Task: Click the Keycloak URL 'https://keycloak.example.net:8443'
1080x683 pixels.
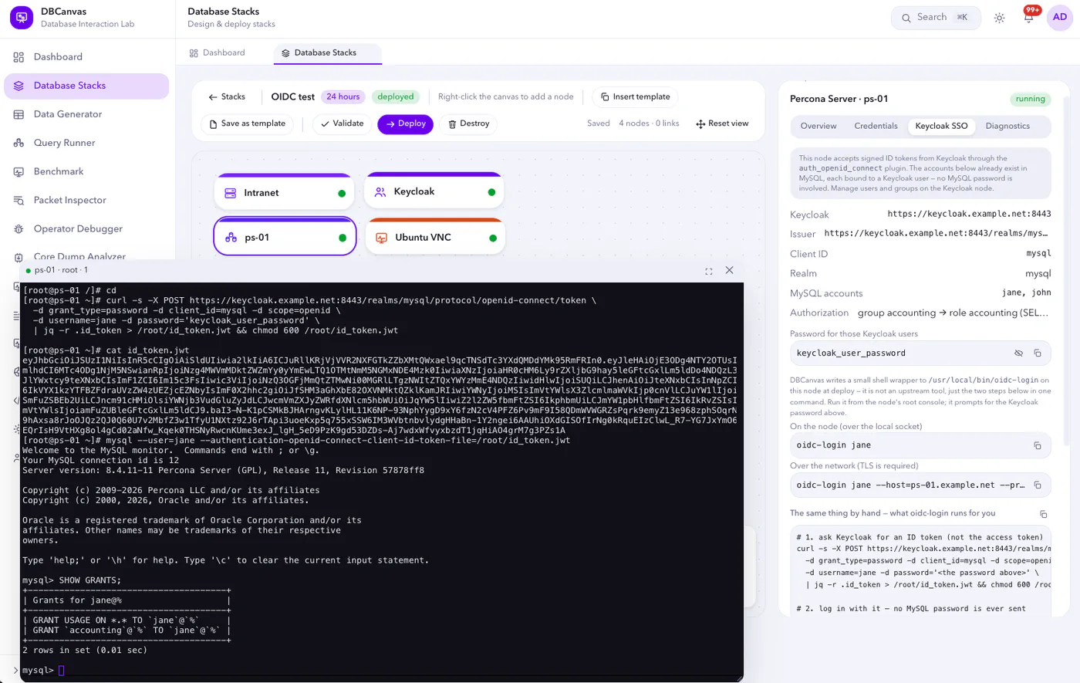Action: tap(969, 214)
